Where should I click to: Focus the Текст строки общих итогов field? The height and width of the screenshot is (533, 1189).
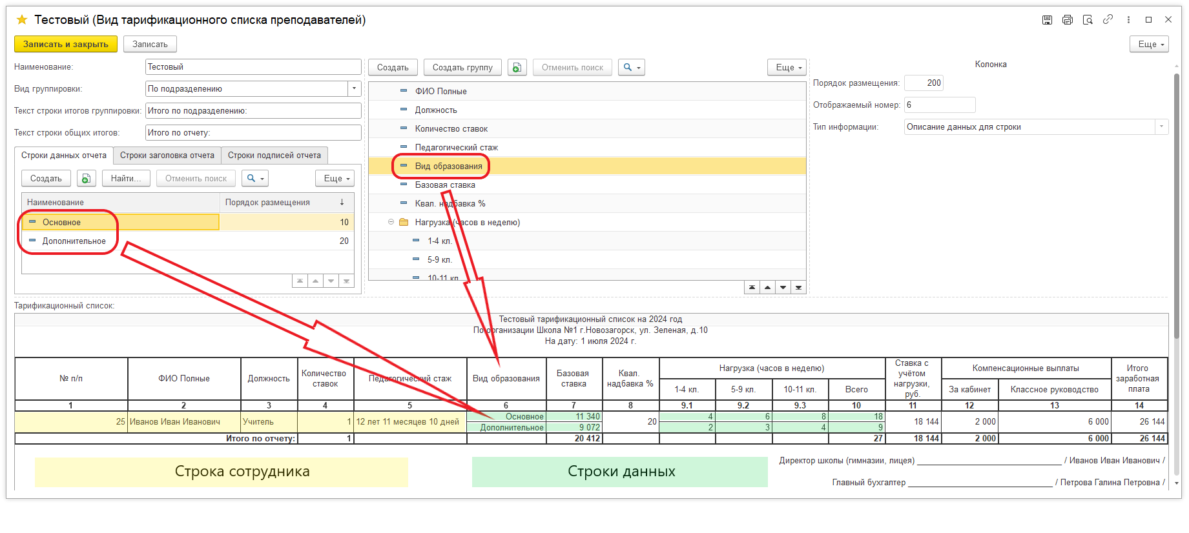(x=253, y=132)
